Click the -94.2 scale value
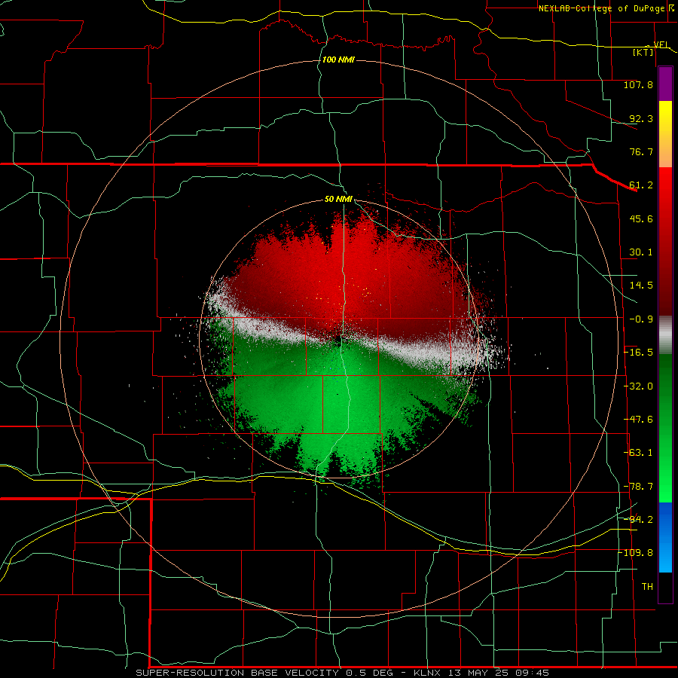Screen dimensions: 678x678 pyautogui.click(x=638, y=519)
